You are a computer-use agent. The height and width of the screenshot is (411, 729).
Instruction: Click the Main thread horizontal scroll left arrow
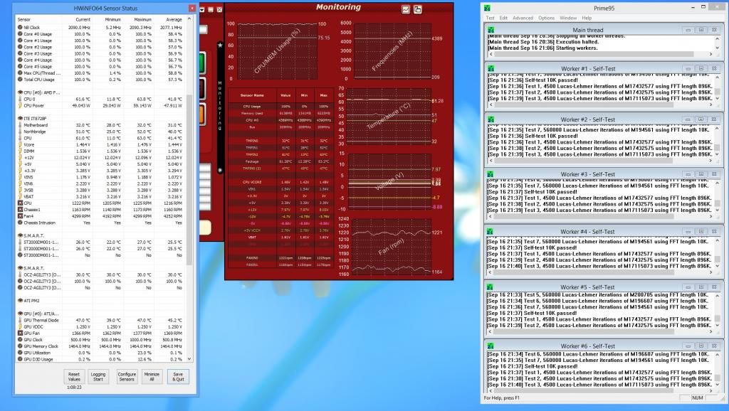(490, 54)
